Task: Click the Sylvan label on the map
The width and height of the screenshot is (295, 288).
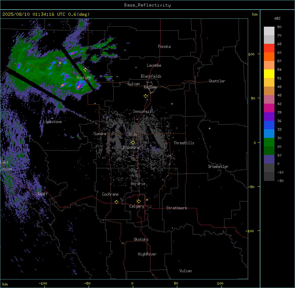Action: tap(133, 84)
